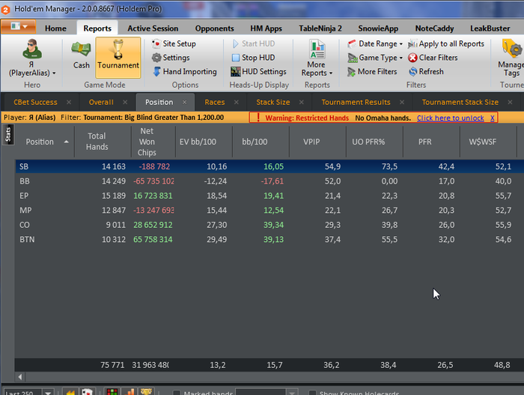Image resolution: width=524 pixels, height=395 pixels.
Task: Close the Stack Size report tab
Action: tap(302, 102)
